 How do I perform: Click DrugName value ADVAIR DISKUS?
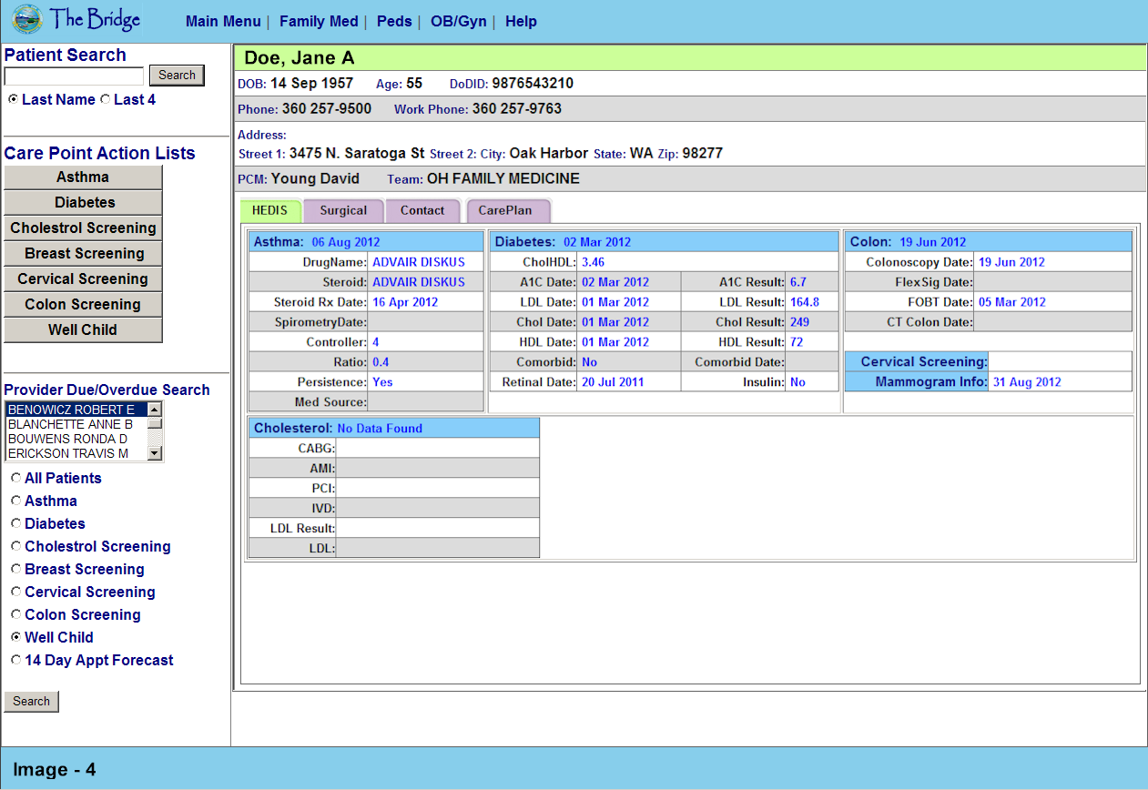[x=419, y=262]
